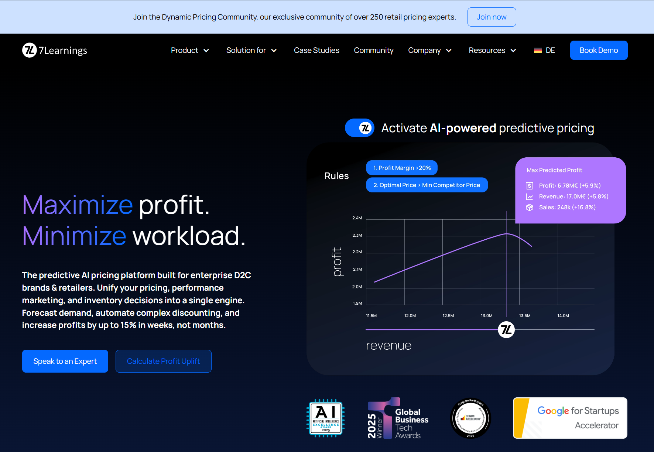Click the German flag icon
The image size is (654, 452).
click(x=538, y=51)
